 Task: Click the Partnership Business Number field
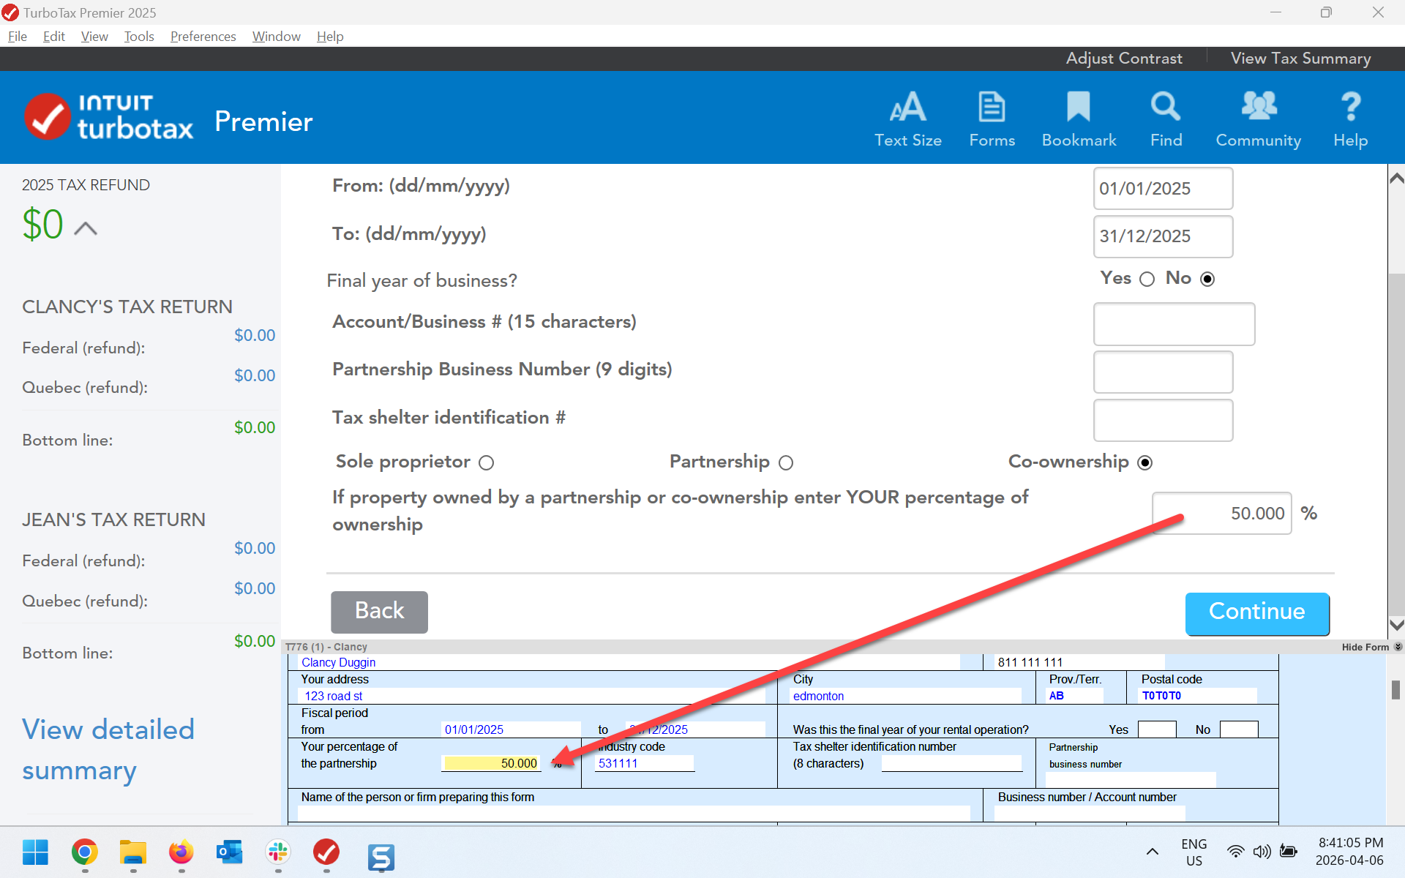coord(1162,372)
